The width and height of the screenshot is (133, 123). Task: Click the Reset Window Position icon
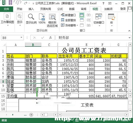coord(88,25)
